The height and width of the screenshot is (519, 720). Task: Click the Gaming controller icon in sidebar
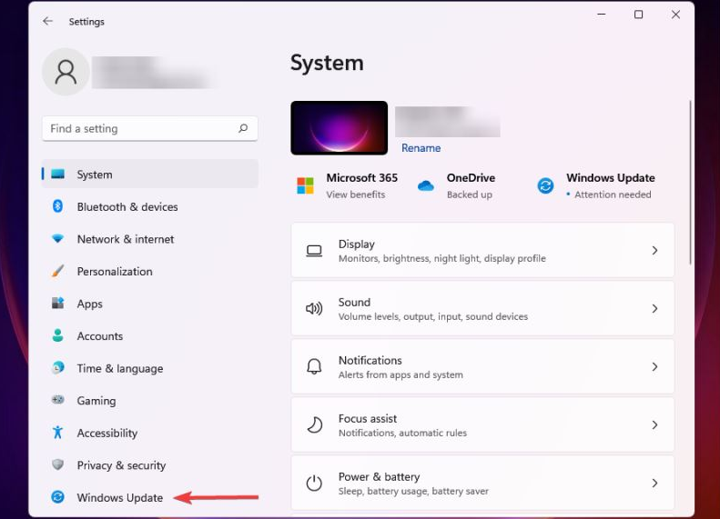tap(58, 401)
